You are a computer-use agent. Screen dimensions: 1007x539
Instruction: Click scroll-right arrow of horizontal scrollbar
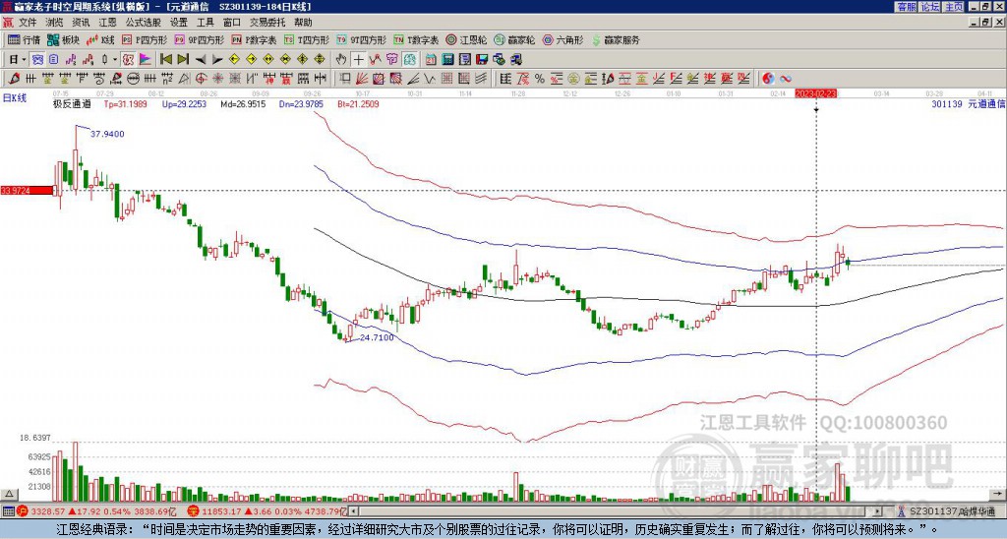[x=878, y=511]
